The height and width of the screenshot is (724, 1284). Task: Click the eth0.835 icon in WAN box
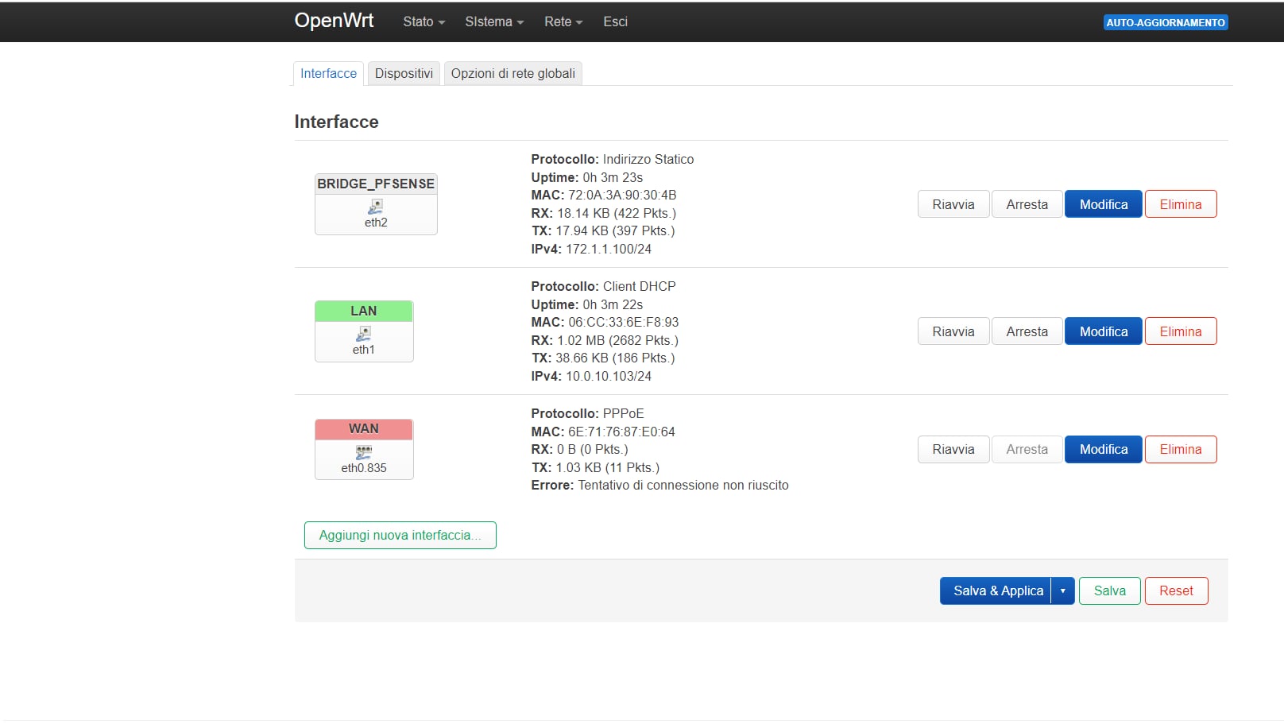(x=363, y=451)
